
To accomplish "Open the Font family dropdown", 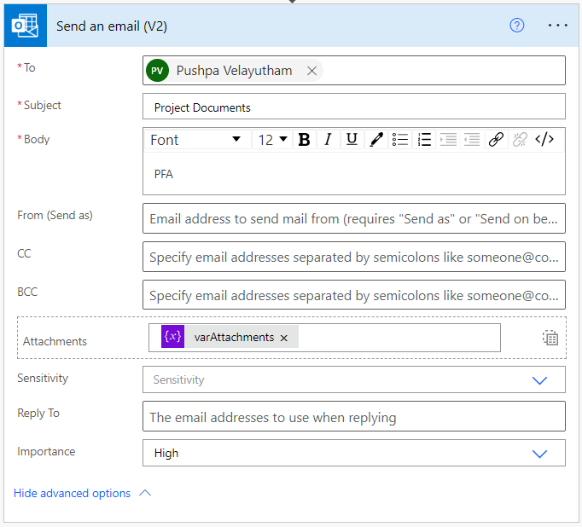I will click(197, 140).
